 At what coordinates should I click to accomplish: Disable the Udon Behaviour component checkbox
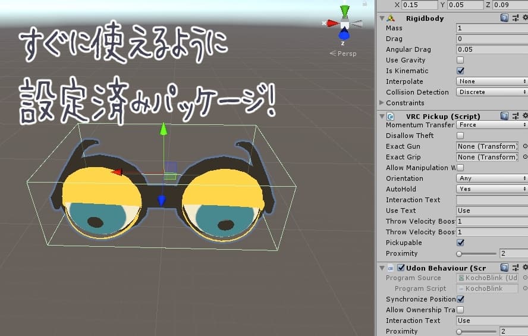[x=401, y=268]
